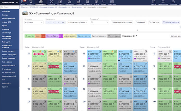Open Шахматка in the sidebar
181x111 pixels.
6,11
